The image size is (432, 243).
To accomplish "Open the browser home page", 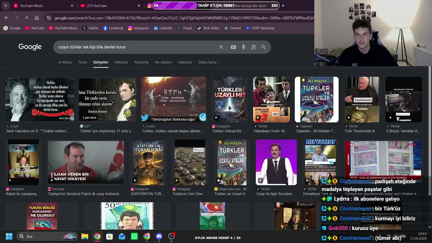I will click(37, 18).
